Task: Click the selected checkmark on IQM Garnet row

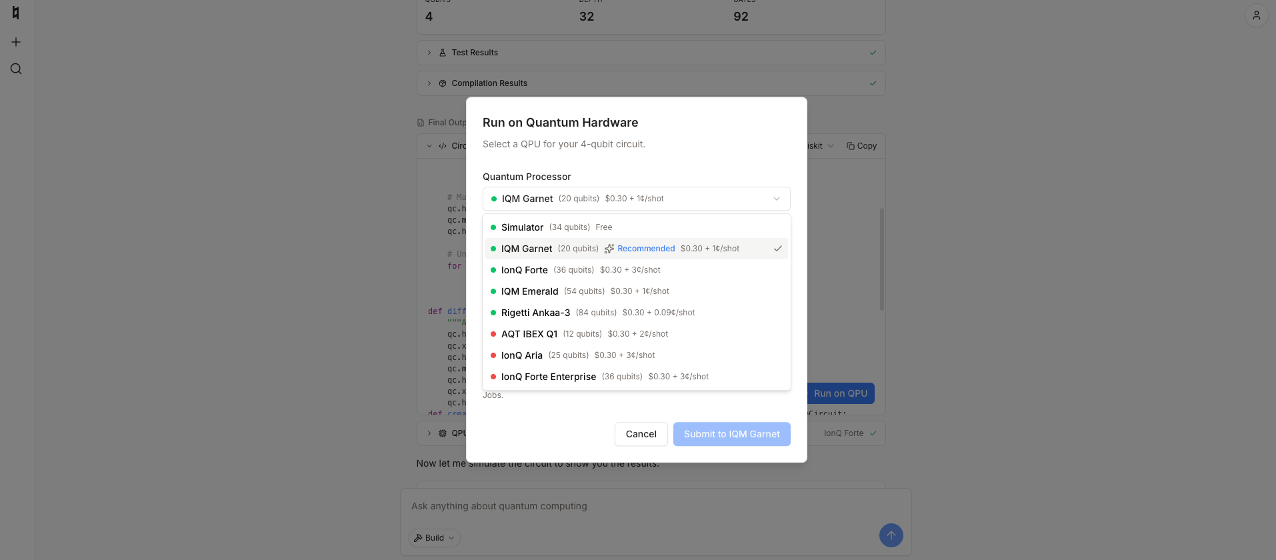Action: tap(777, 249)
